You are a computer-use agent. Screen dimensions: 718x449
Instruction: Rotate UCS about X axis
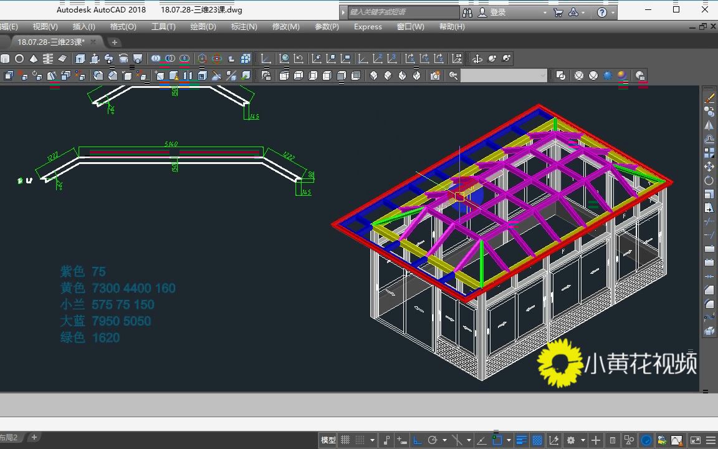tap(410, 59)
